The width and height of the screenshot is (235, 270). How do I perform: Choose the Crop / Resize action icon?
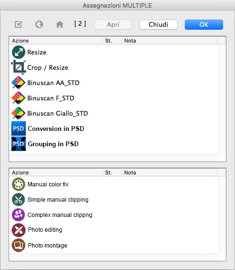[x=19, y=67]
